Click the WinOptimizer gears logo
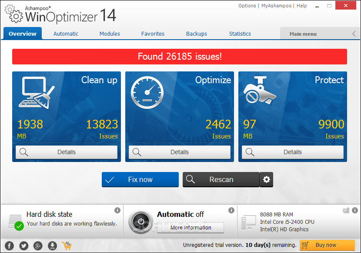The height and width of the screenshot is (253, 361). (x=14, y=14)
